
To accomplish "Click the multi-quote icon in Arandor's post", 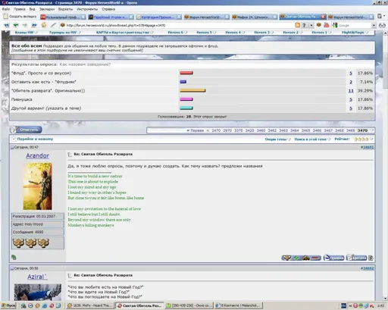I will [x=371, y=258].
